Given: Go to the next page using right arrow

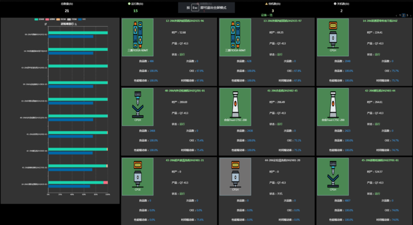Looking at the screenshot, I should [411, 15].
